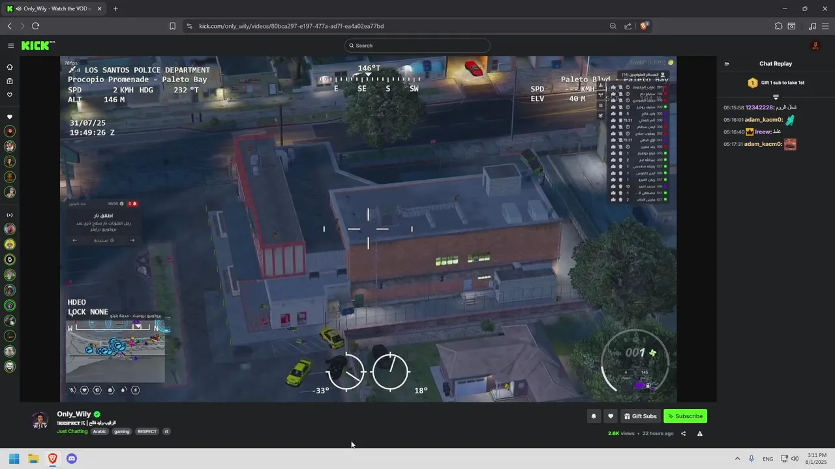The image size is (835, 469).
Task: Show hidden system tray icons
Action: coord(737,459)
